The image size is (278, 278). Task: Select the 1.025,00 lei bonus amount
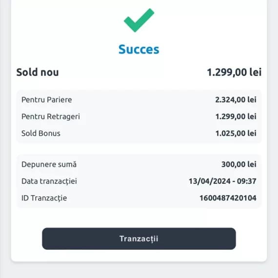pos(236,133)
